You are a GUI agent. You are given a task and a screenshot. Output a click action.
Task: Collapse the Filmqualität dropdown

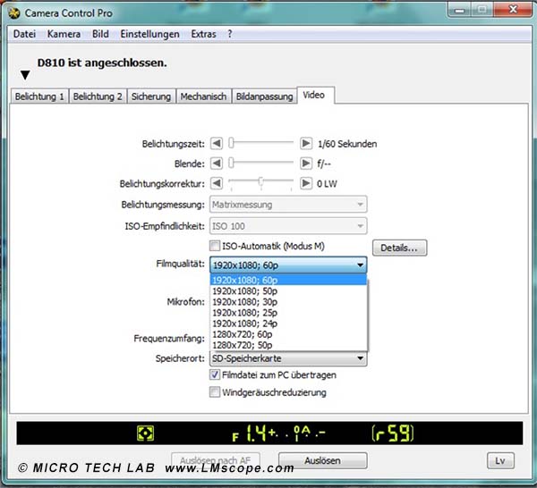(x=288, y=265)
